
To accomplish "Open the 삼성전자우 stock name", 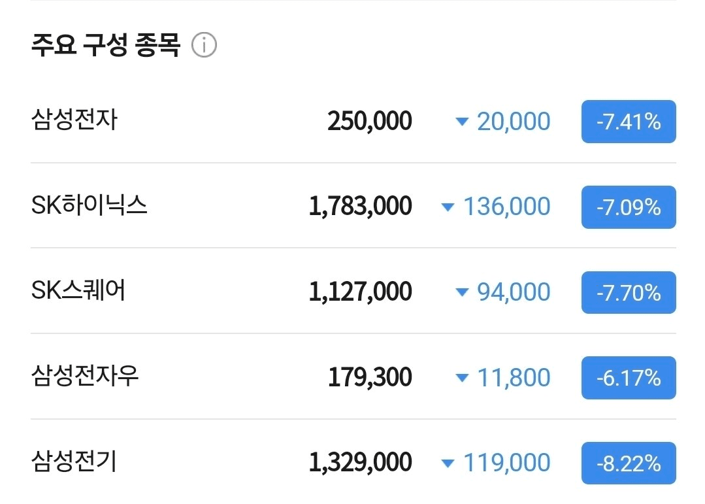I will [x=85, y=375].
